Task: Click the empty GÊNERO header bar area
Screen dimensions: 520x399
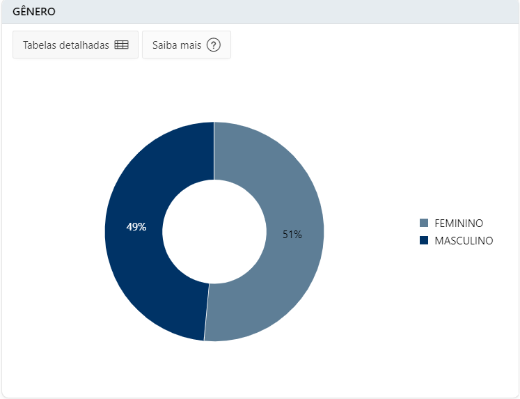Action: click(285, 12)
